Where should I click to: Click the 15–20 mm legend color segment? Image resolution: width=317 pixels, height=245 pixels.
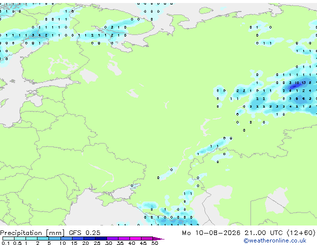[77, 238]
